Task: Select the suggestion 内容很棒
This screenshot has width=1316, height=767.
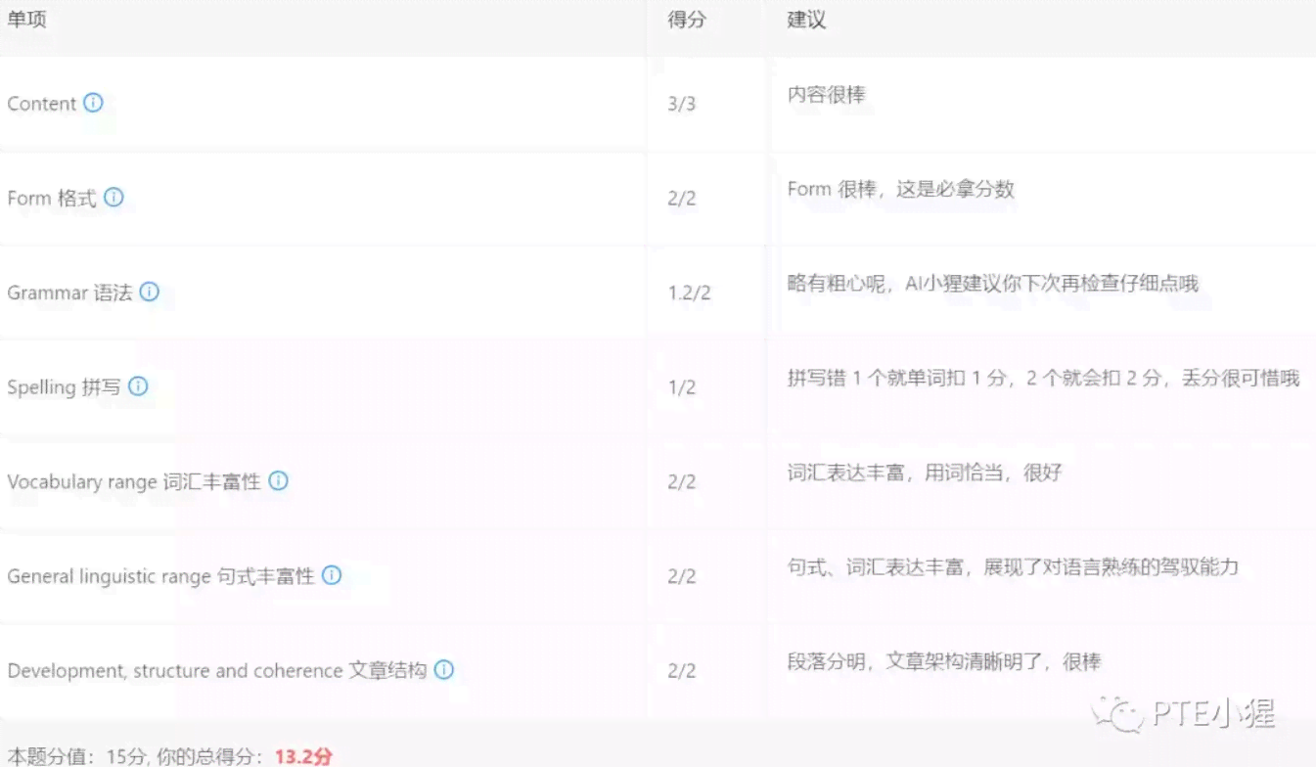Action: (x=826, y=95)
